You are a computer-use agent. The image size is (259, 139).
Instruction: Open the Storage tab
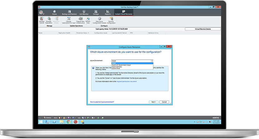tap(96, 12)
